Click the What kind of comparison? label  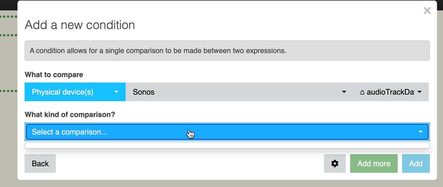coord(70,114)
